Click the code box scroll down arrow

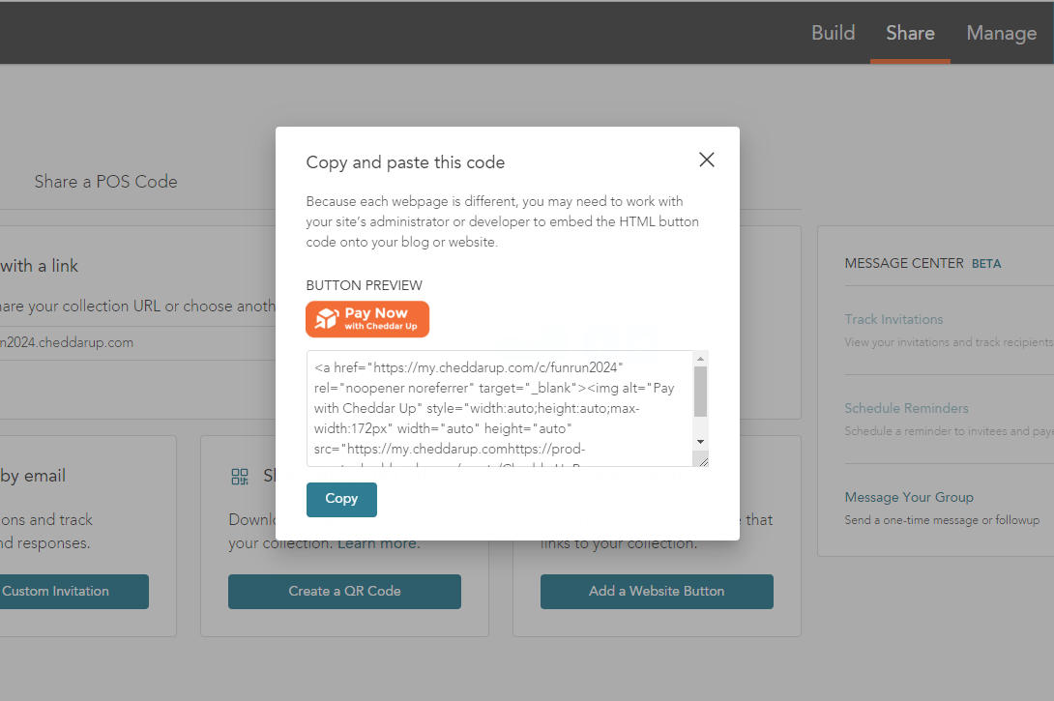tap(700, 442)
